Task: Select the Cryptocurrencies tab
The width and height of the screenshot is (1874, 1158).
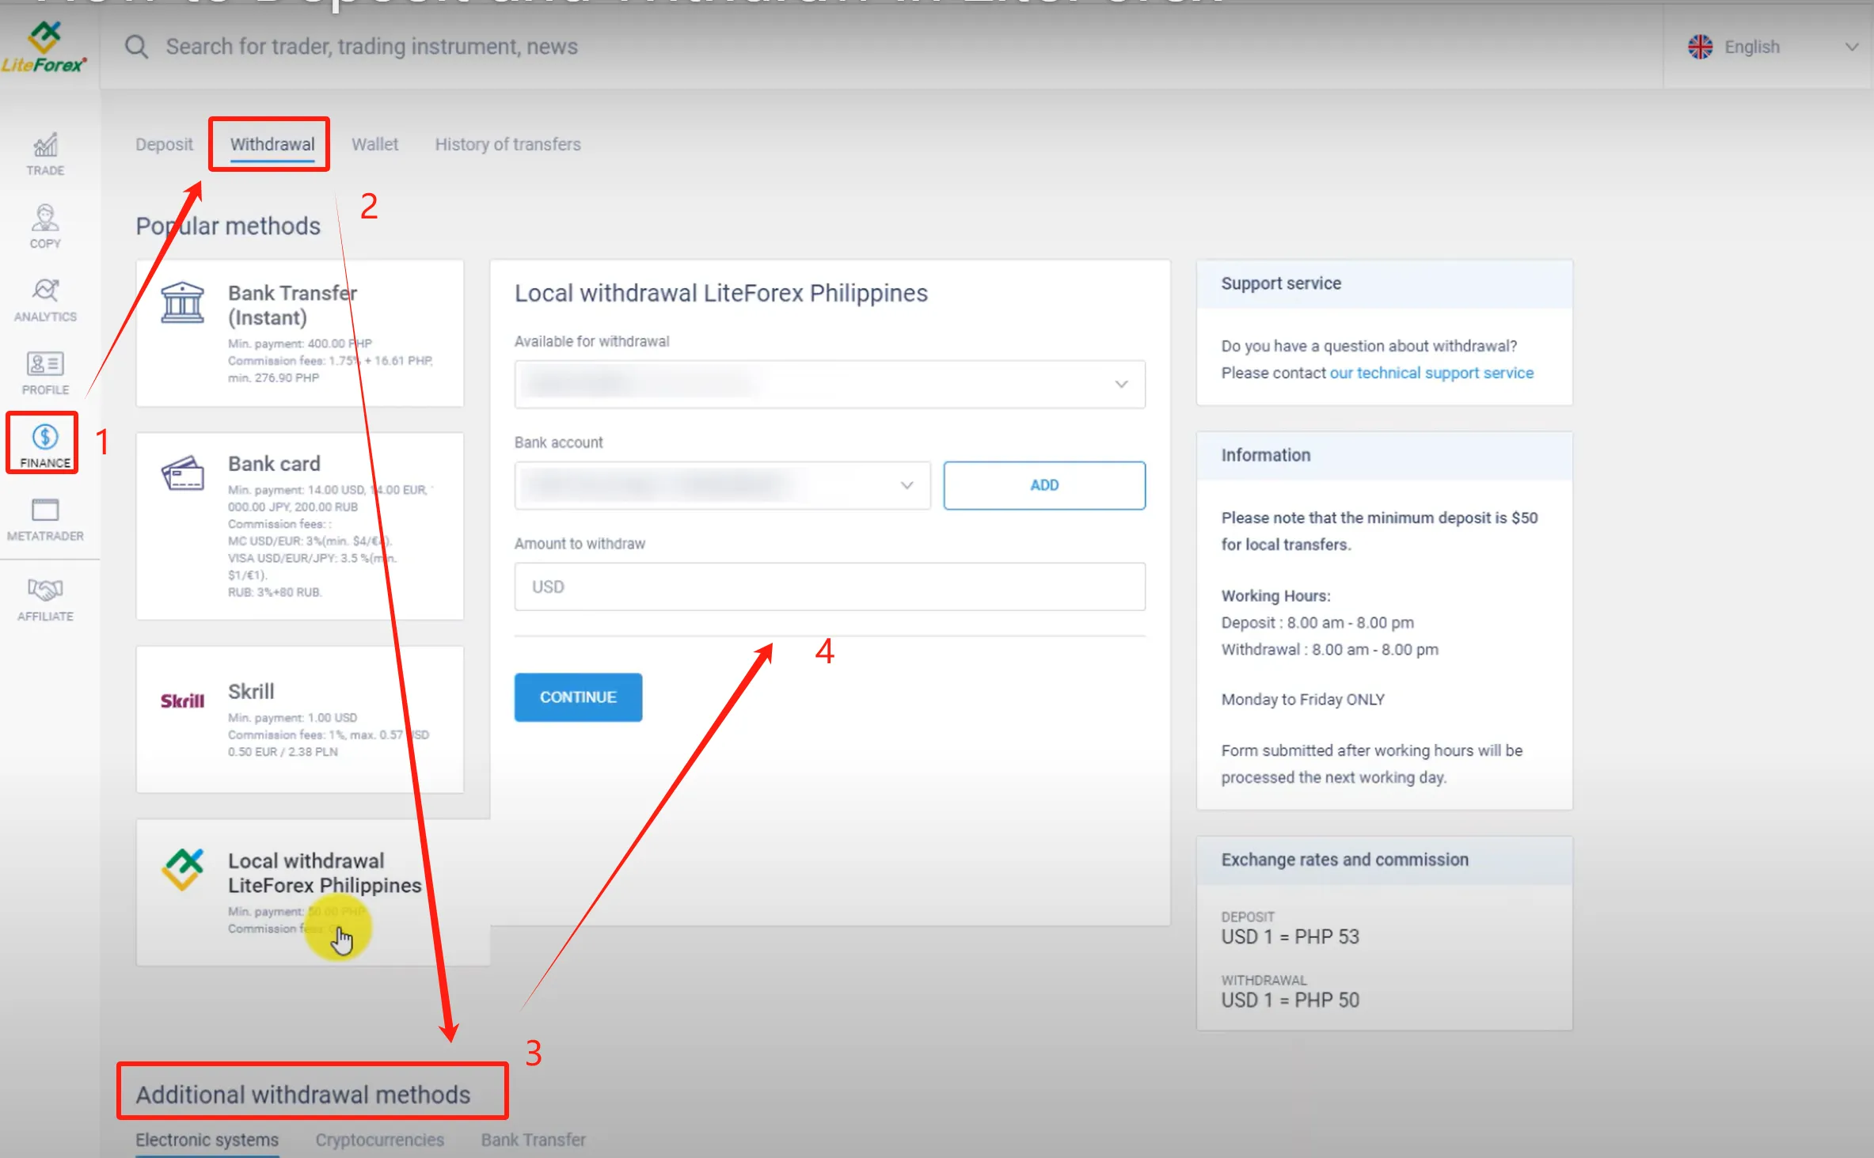Action: coord(380,1140)
